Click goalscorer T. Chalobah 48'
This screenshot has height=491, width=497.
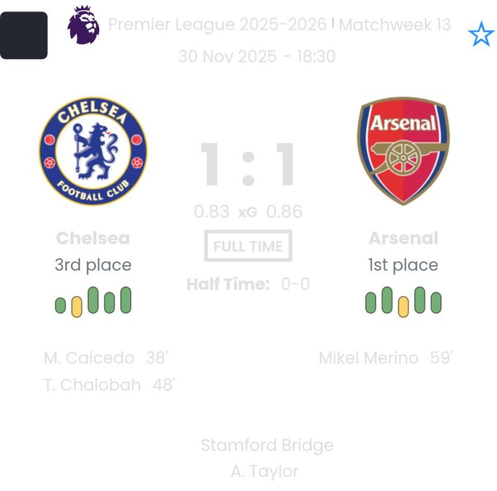[x=109, y=385]
